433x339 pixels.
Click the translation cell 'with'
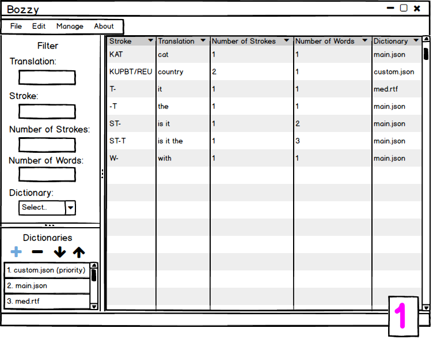click(x=183, y=158)
